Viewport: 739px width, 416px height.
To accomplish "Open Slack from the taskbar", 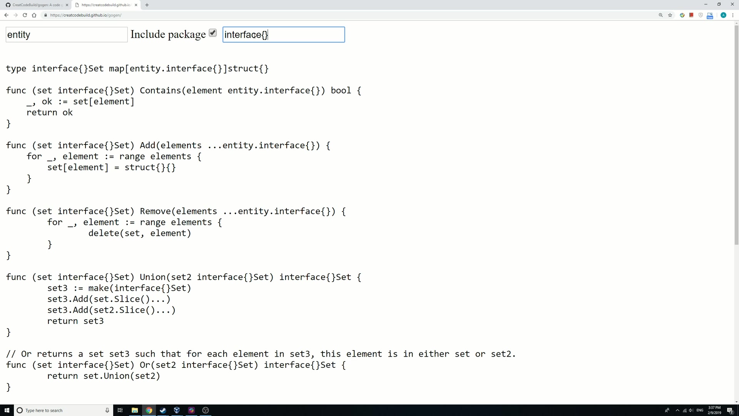I will coord(191,410).
